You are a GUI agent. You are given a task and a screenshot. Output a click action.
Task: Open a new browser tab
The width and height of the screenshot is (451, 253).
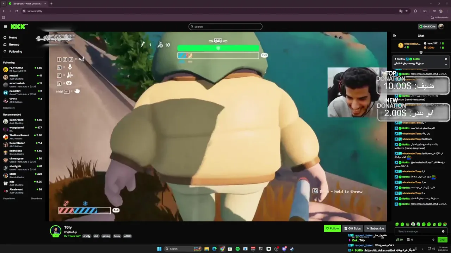pyautogui.click(x=51, y=4)
